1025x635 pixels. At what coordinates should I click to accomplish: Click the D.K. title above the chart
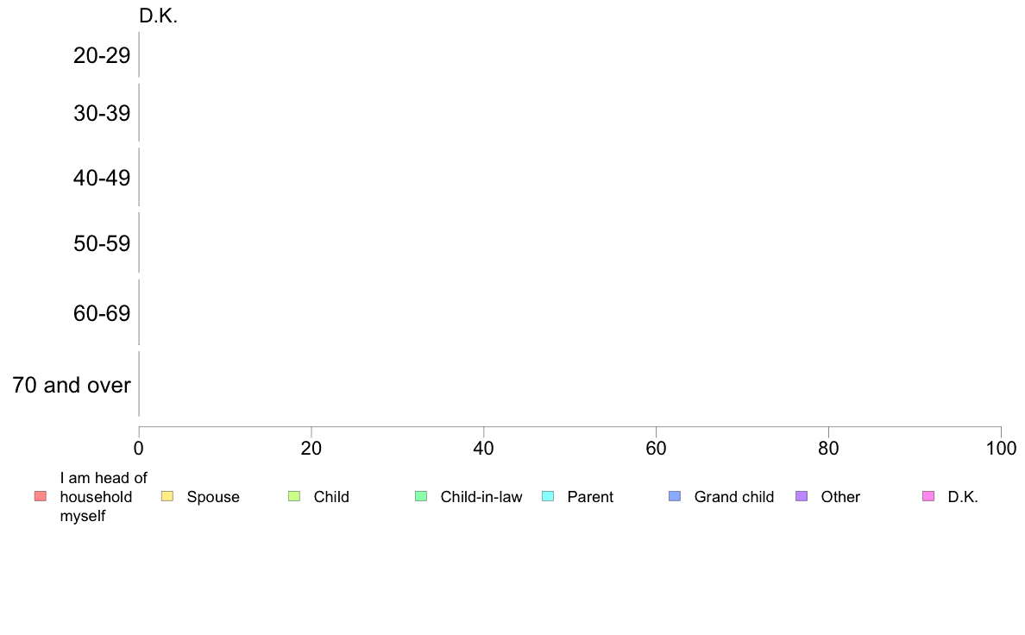[x=158, y=16]
